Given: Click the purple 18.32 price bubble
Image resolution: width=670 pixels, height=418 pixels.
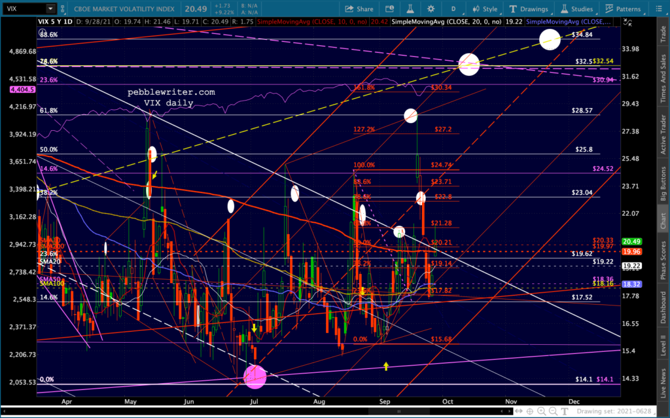Looking at the screenshot, I should click(x=631, y=284).
